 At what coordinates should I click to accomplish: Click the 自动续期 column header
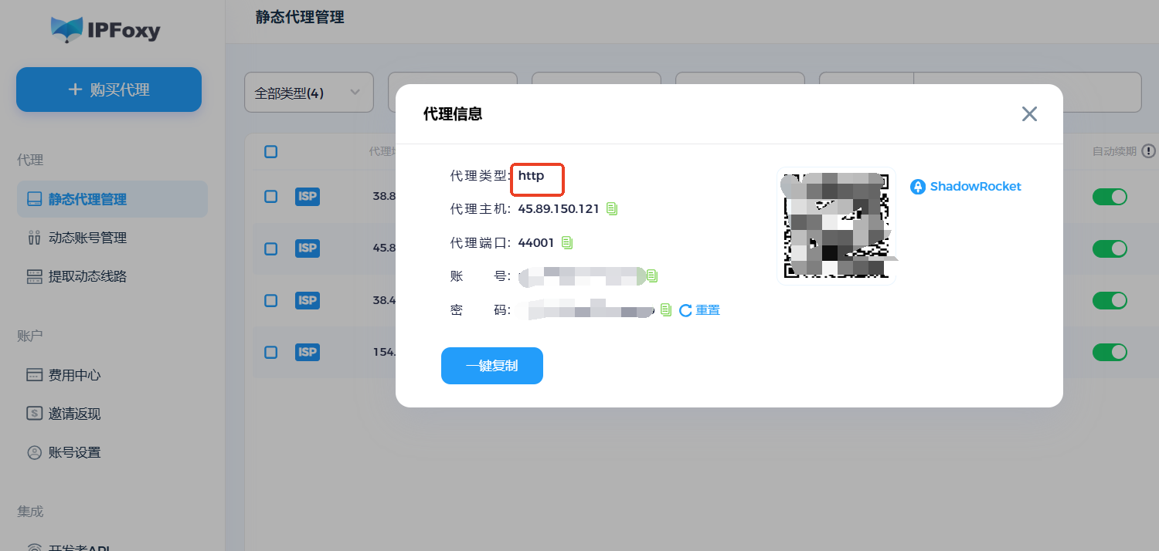(1114, 151)
